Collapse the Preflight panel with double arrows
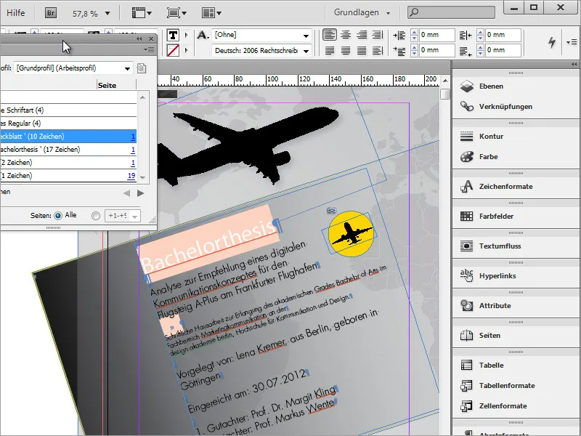The image size is (581, 436). pos(139,39)
